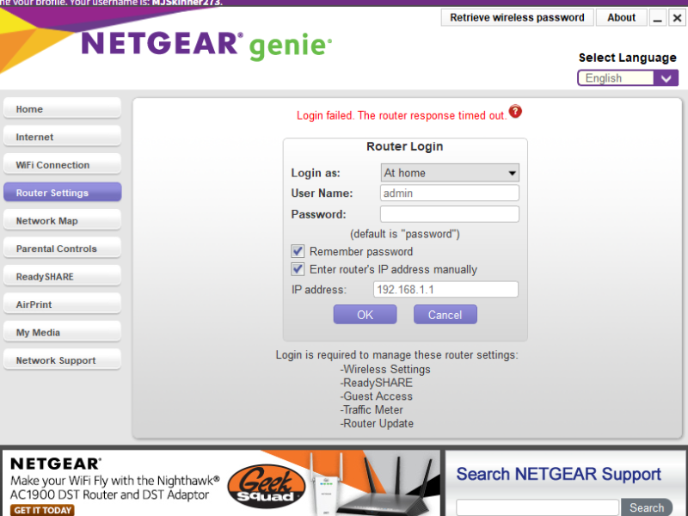This screenshot has width=688, height=516.
Task: Click the 'Search NETGEAR Support' heading
Action: pyautogui.click(x=558, y=474)
